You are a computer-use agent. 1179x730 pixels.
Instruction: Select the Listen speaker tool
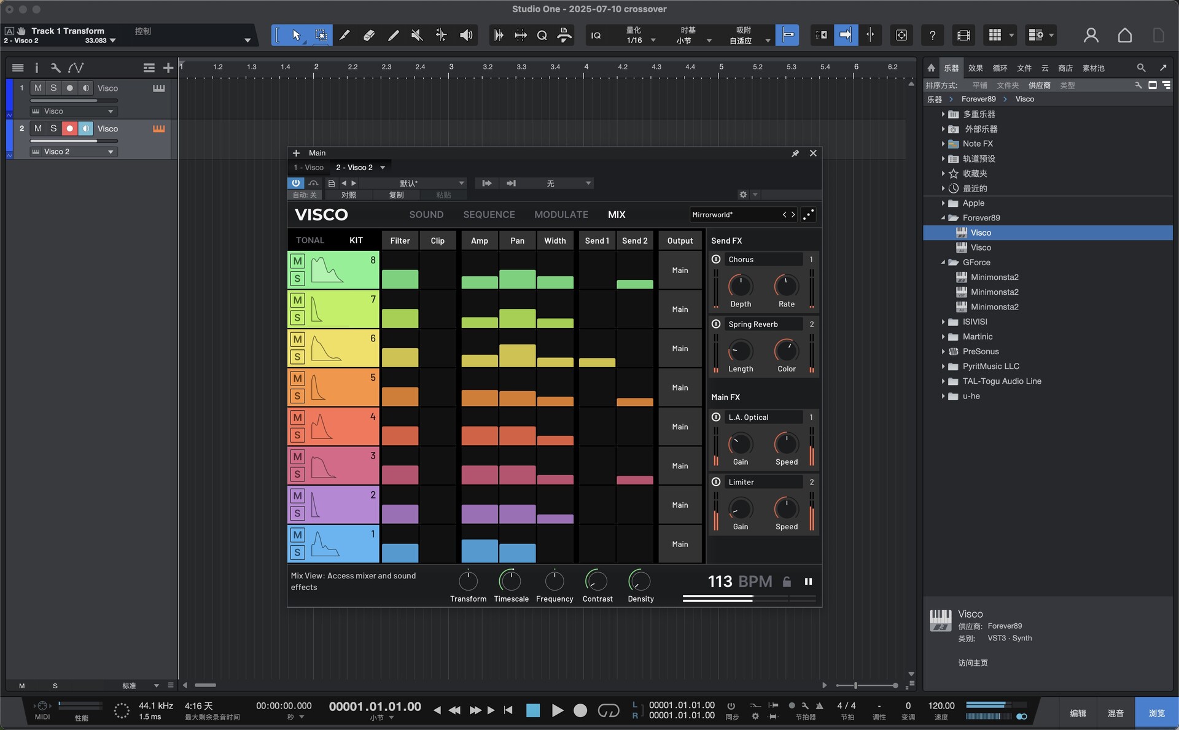466,35
